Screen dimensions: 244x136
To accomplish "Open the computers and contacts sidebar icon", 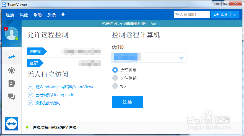I will 12,84.
